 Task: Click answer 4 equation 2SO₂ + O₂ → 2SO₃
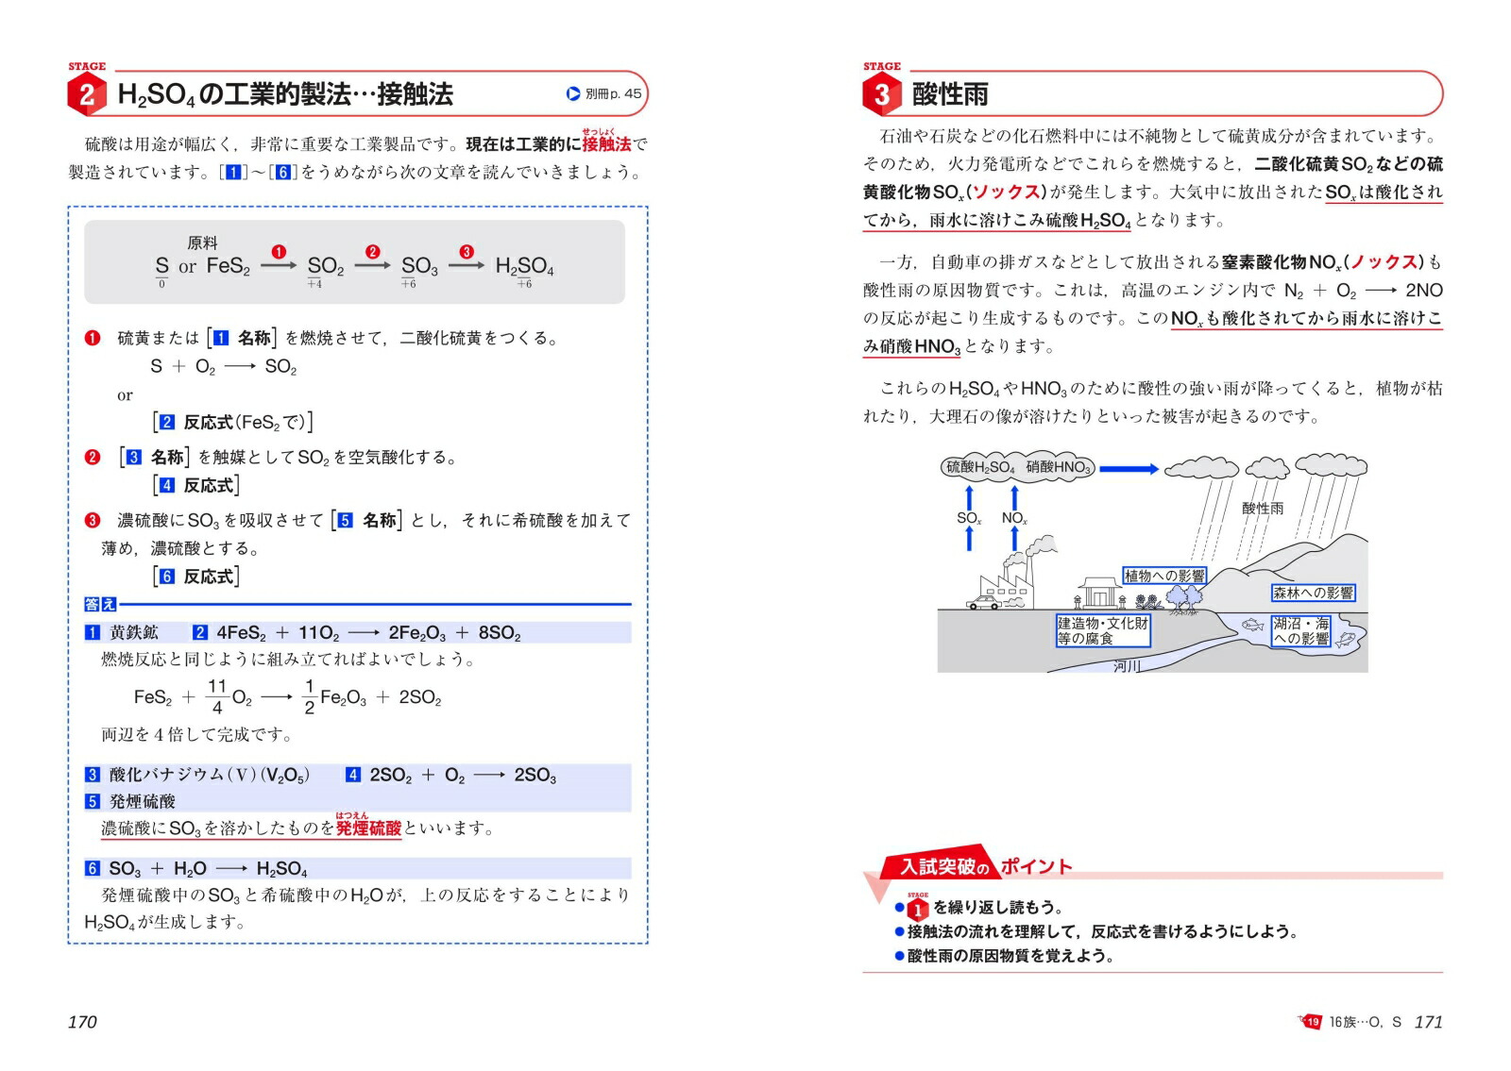[450, 775]
